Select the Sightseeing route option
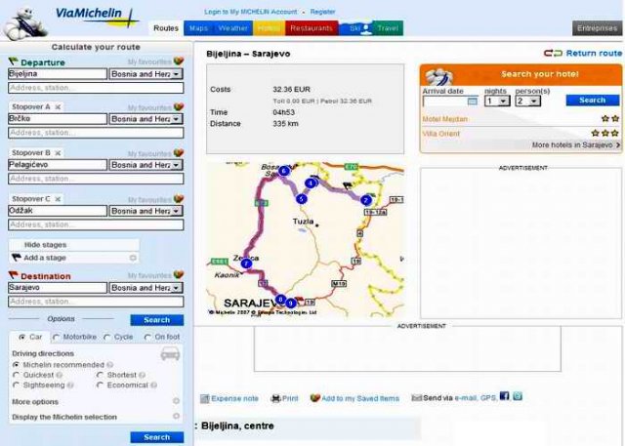The width and height of the screenshot is (625, 446). pos(16,385)
